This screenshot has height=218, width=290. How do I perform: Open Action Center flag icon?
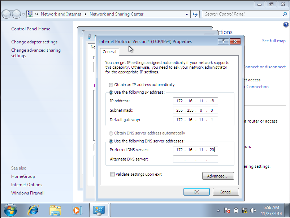[x=227, y=211]
